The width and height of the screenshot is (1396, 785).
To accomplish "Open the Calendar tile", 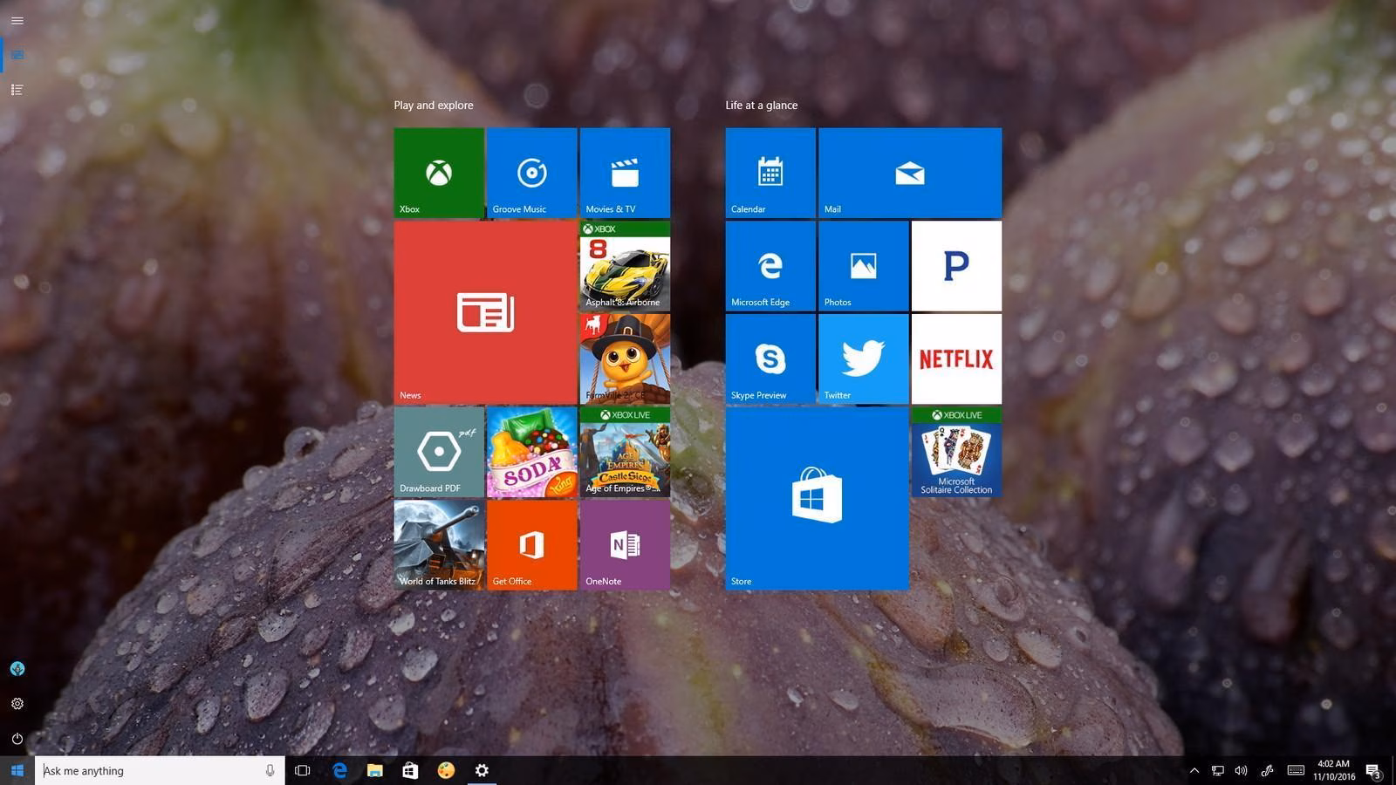I will (x=770, y=173).
